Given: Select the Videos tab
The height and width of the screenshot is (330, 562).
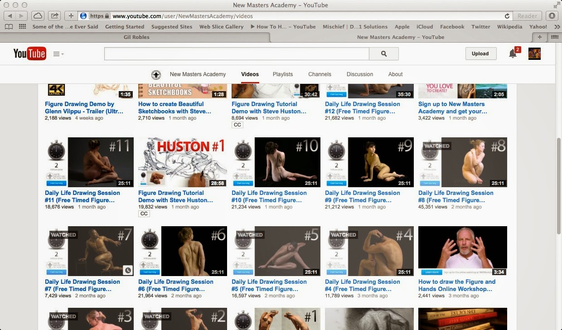Looking at the screenshot, I should pyautogui.click(x=250, y=74).
